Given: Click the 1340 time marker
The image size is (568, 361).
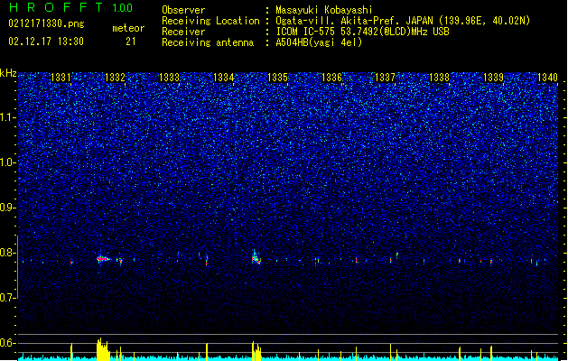Looking at the screenshot, I should coord(547,78).
